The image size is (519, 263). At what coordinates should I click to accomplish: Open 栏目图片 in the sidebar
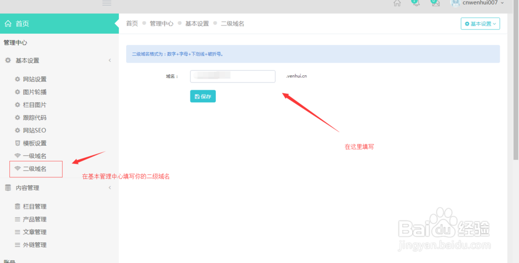35,105
